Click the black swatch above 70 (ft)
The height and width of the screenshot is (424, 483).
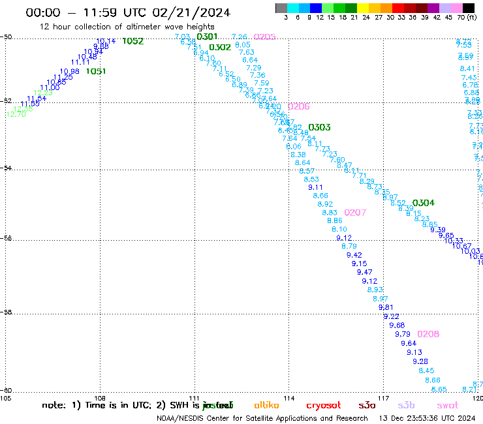(469, 8)
